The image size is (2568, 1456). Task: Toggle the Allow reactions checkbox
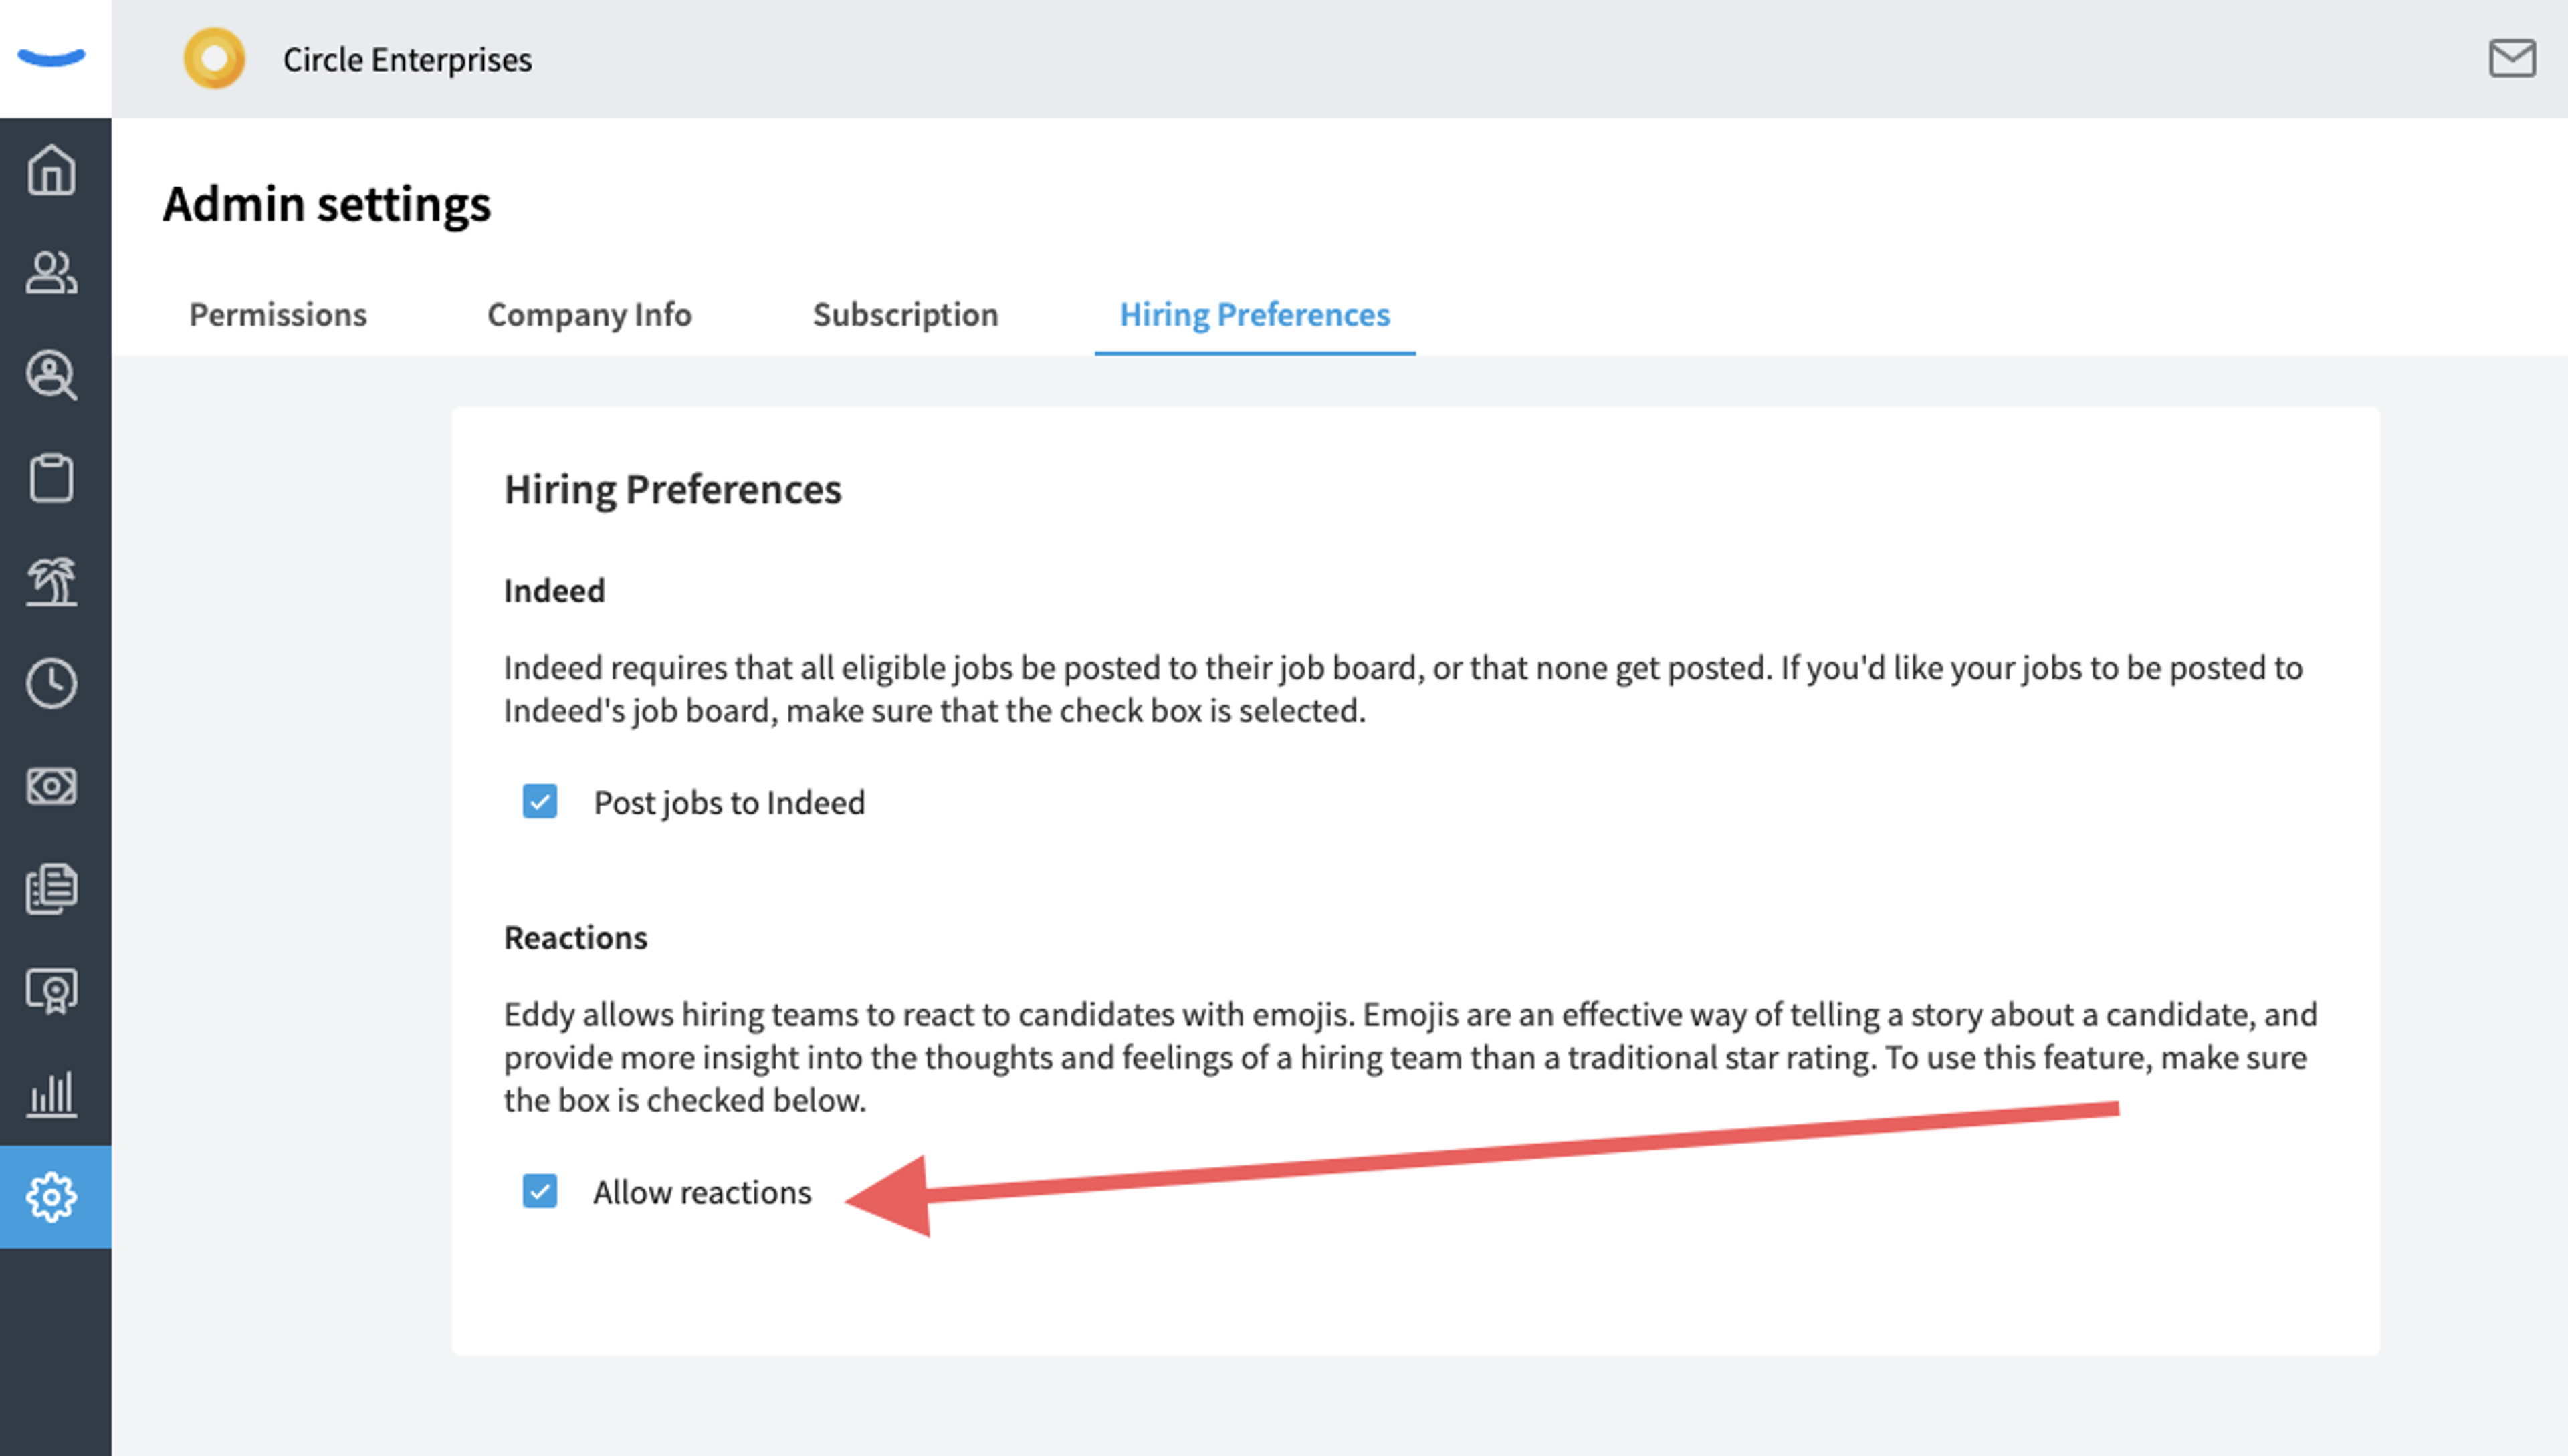(x=540, y=1192)
